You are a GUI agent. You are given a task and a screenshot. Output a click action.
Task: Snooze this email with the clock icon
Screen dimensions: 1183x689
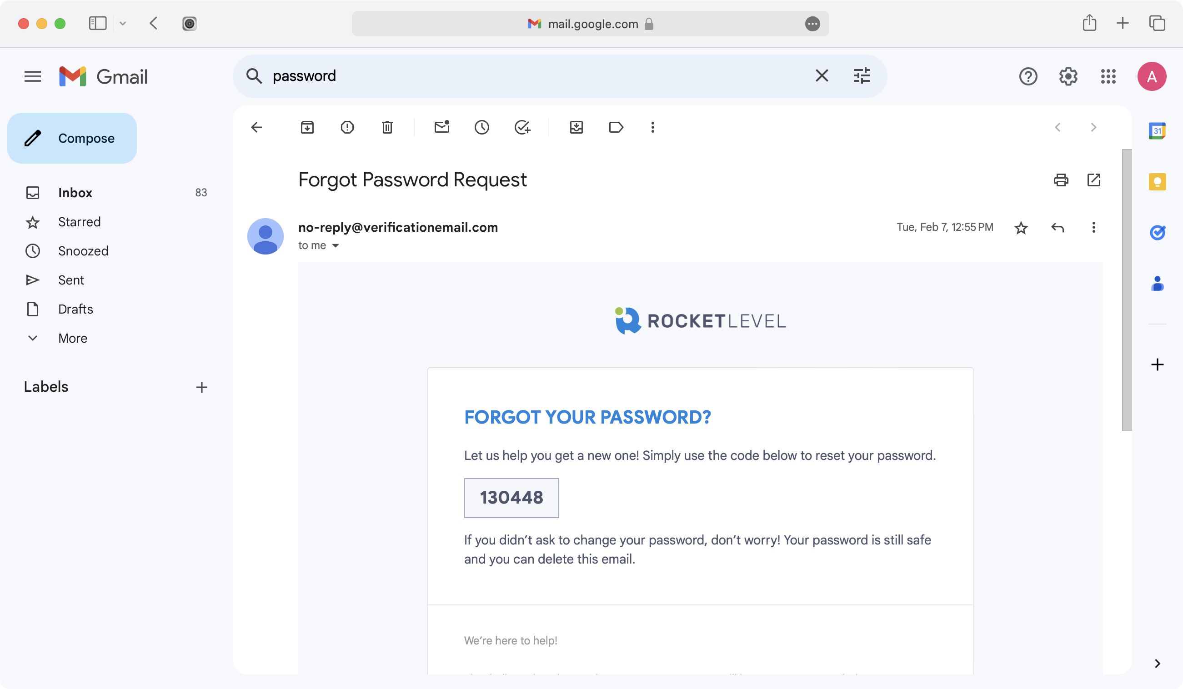coord(481,127)
